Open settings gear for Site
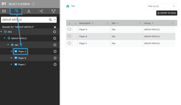This screenshot has width=181, height=105. point(55,45)
